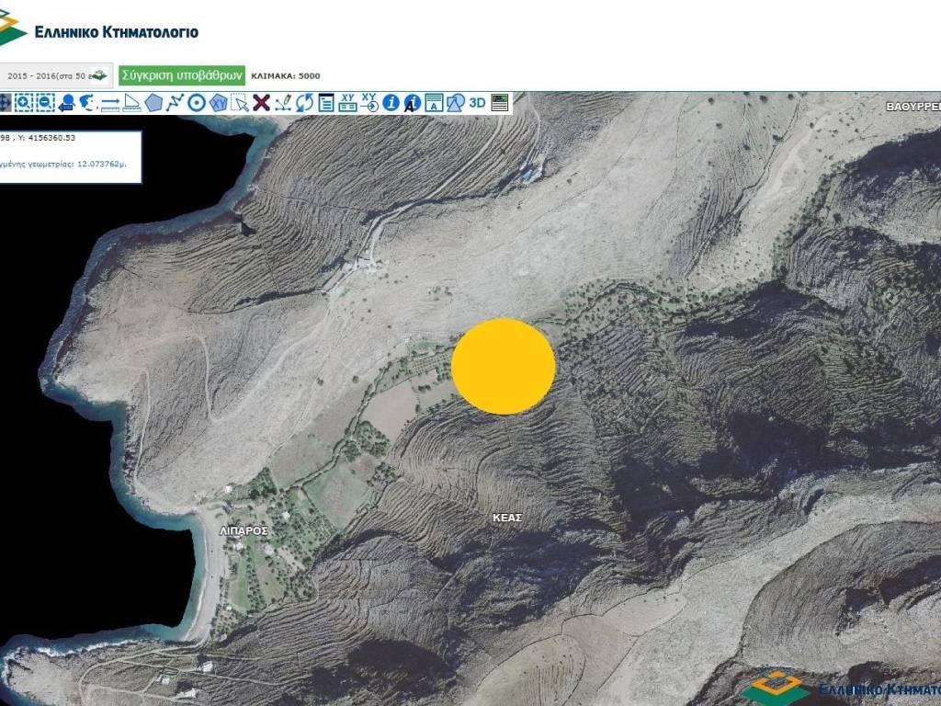Select the rectangle selection arrow tool

click(240, 103)
